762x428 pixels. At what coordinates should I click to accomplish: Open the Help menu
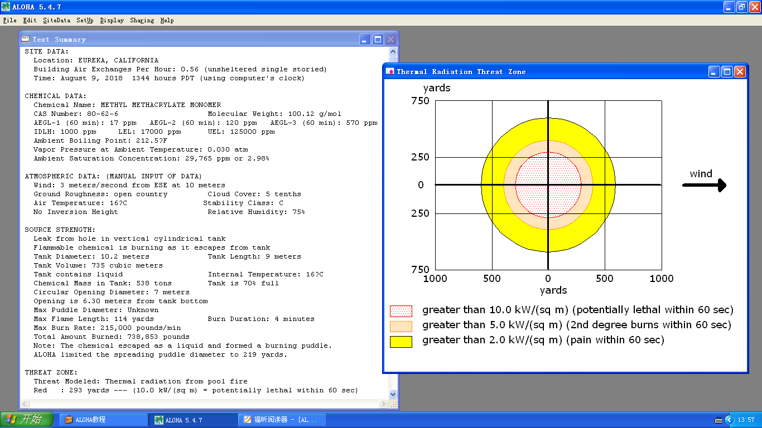167,20
